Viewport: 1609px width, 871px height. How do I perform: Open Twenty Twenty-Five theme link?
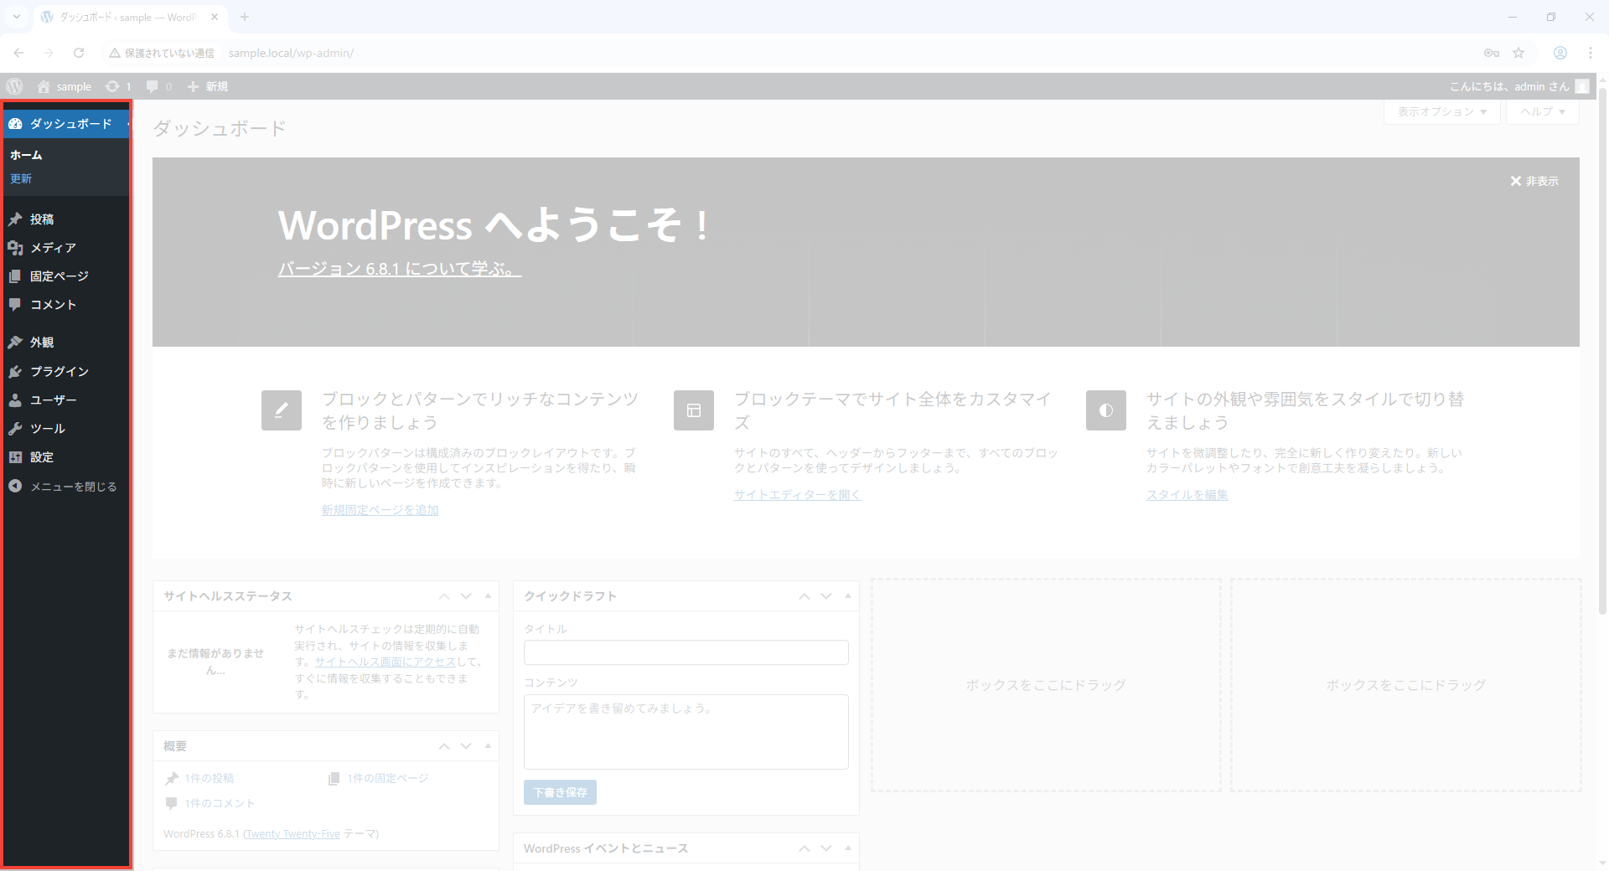(x=292, y=834)
